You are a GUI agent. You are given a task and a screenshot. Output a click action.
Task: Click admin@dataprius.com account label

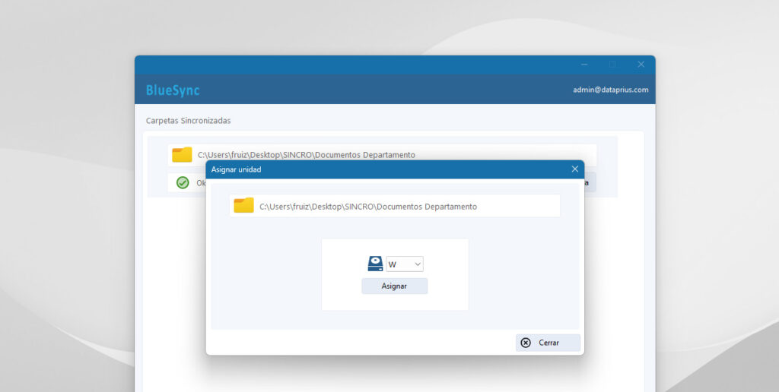[611, 90]
